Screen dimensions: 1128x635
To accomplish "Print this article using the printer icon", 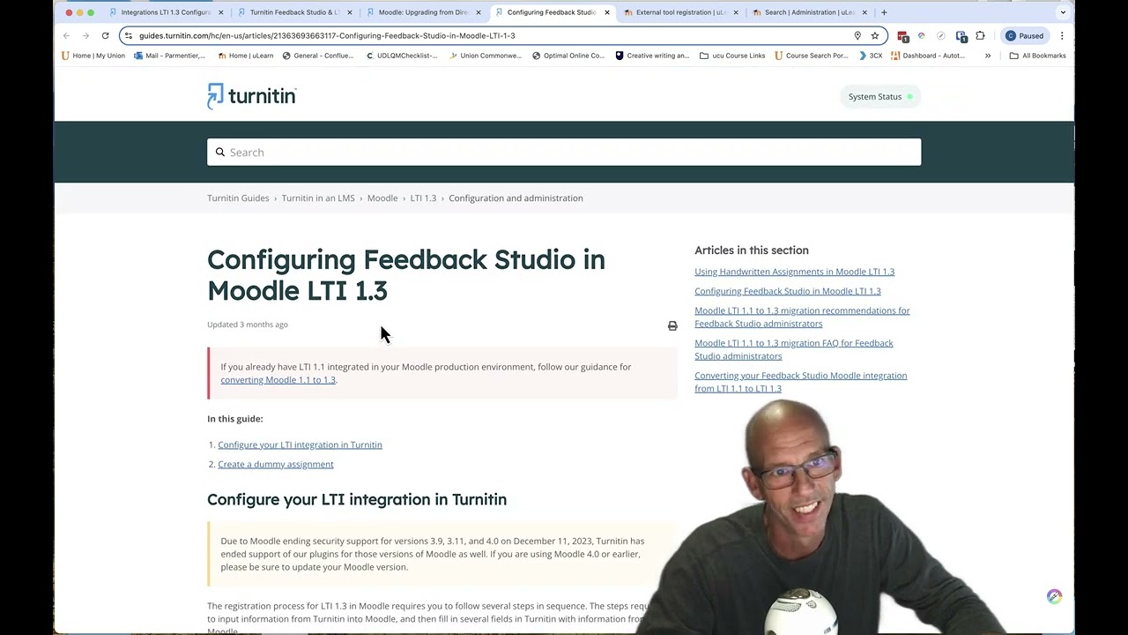I will [672, 326].
